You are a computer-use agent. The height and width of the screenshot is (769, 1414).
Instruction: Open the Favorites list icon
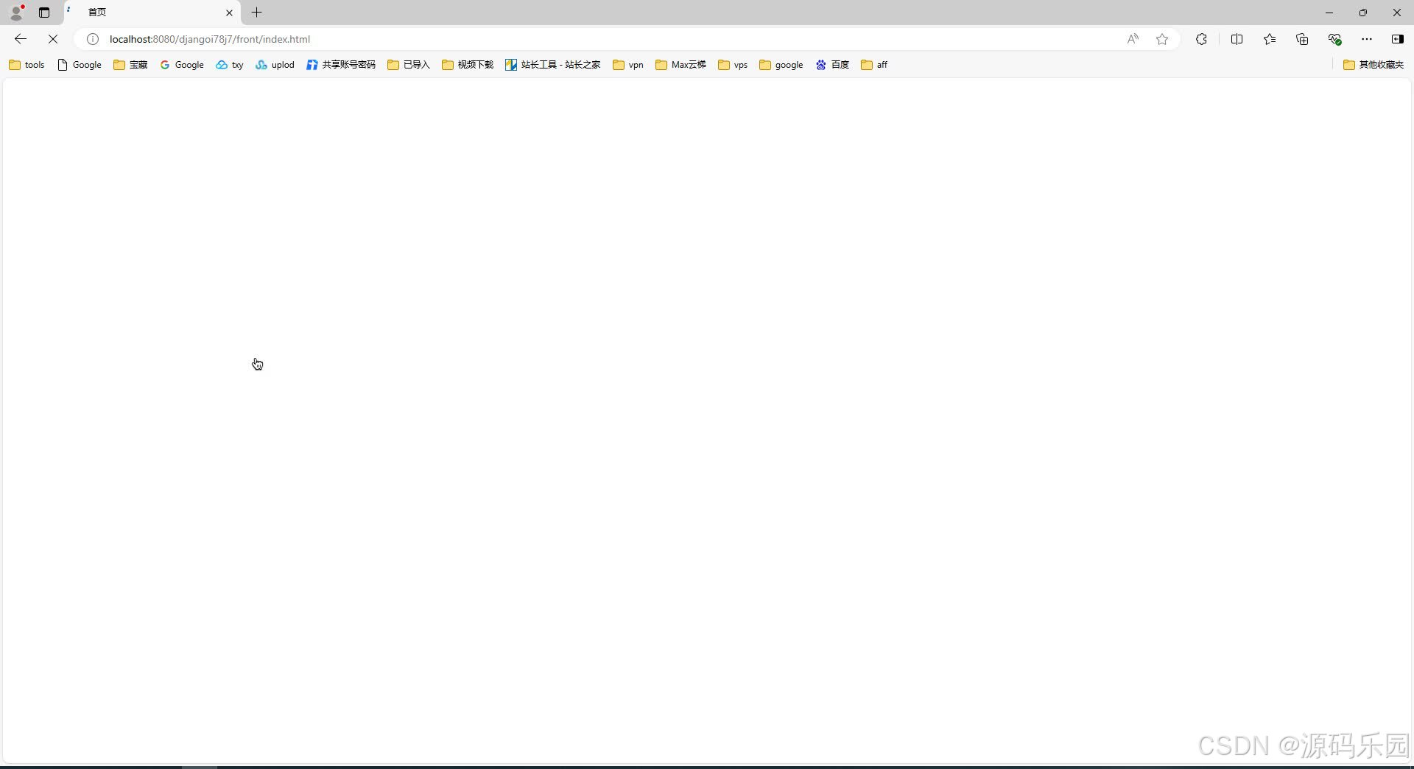(x=1270, y=38)
